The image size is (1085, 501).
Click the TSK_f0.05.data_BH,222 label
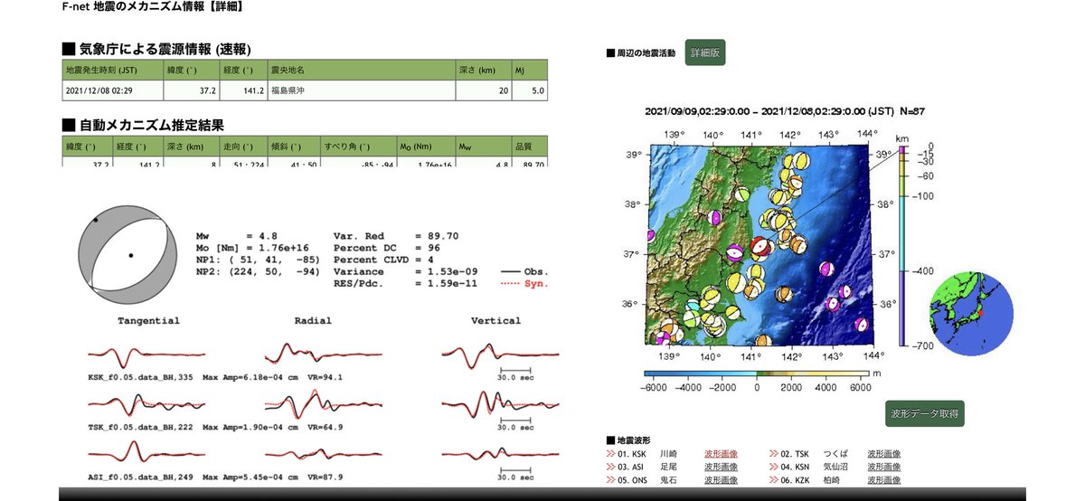click(138, 426)
